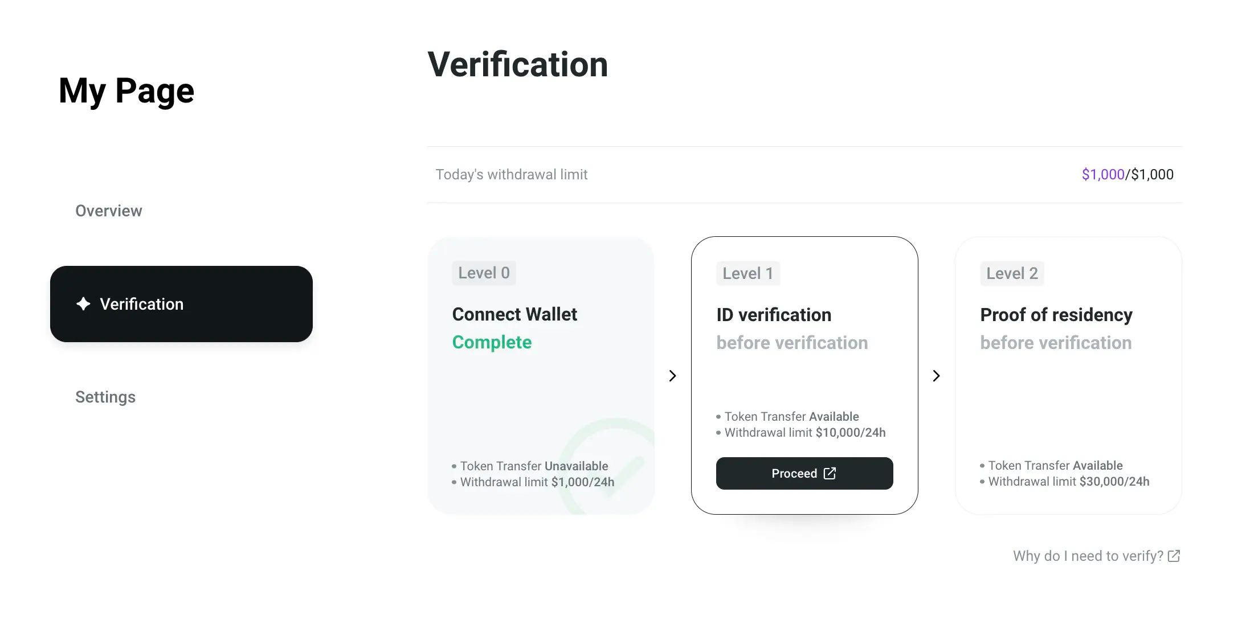The image size is (1250, 624).
Task: Click the My Page heading
Action: click(x=126, y=91)
